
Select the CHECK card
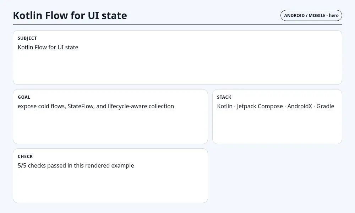[110, 176]
